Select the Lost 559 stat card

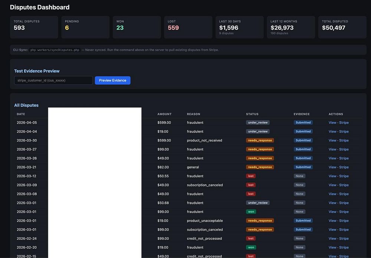click(188, 27)
